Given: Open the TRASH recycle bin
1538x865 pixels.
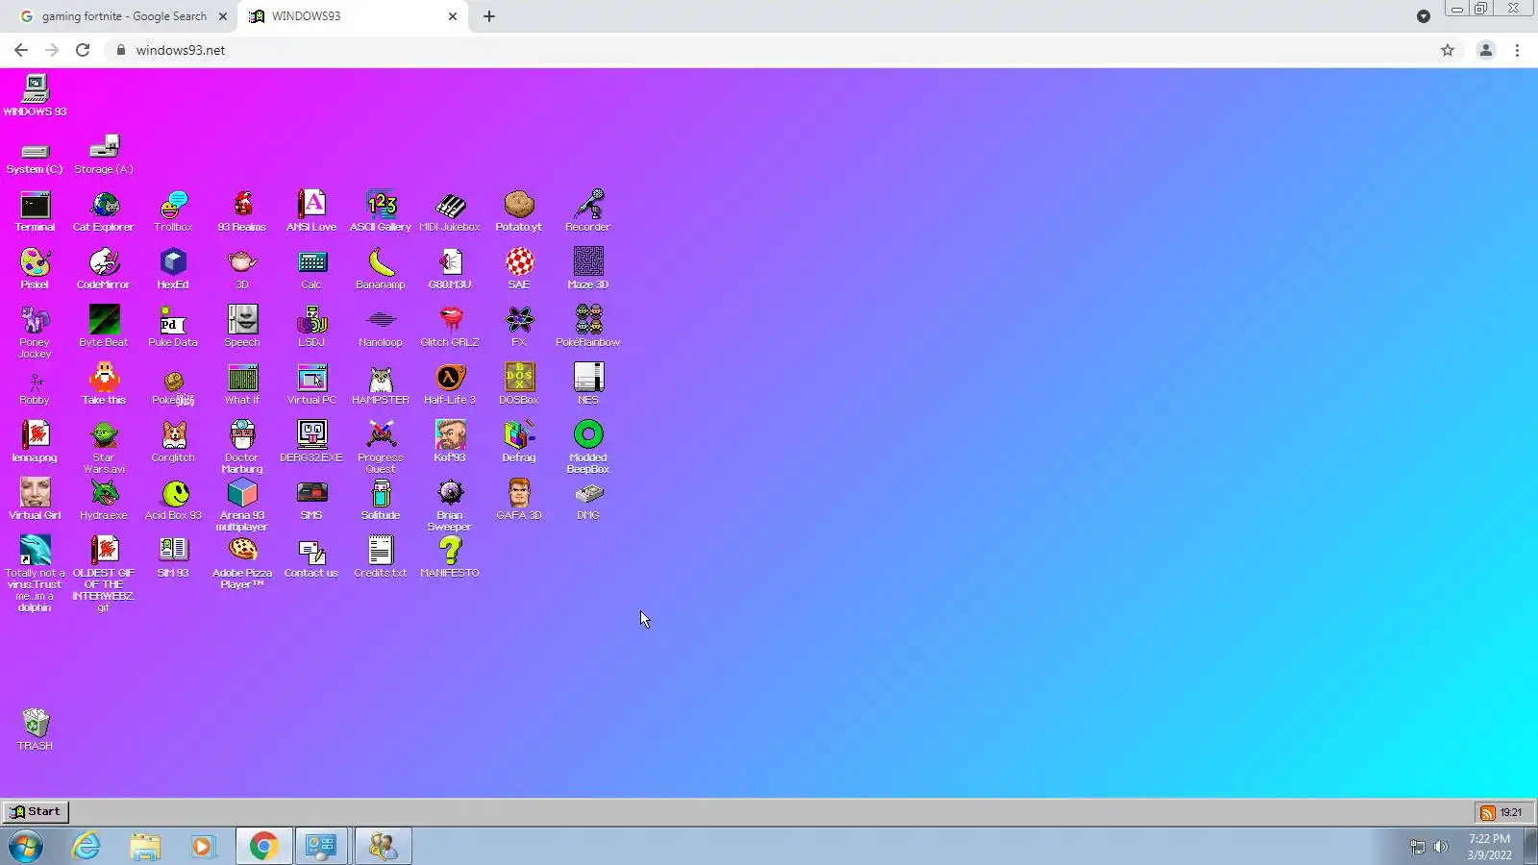Looking at the screenshot, I should tap(35, 729).
